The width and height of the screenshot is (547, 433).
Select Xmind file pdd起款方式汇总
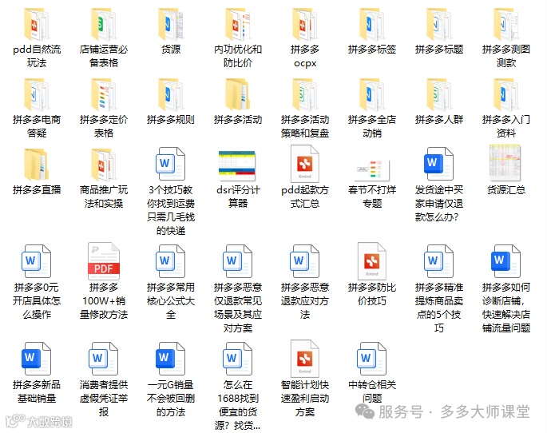[x=304, y=163]
